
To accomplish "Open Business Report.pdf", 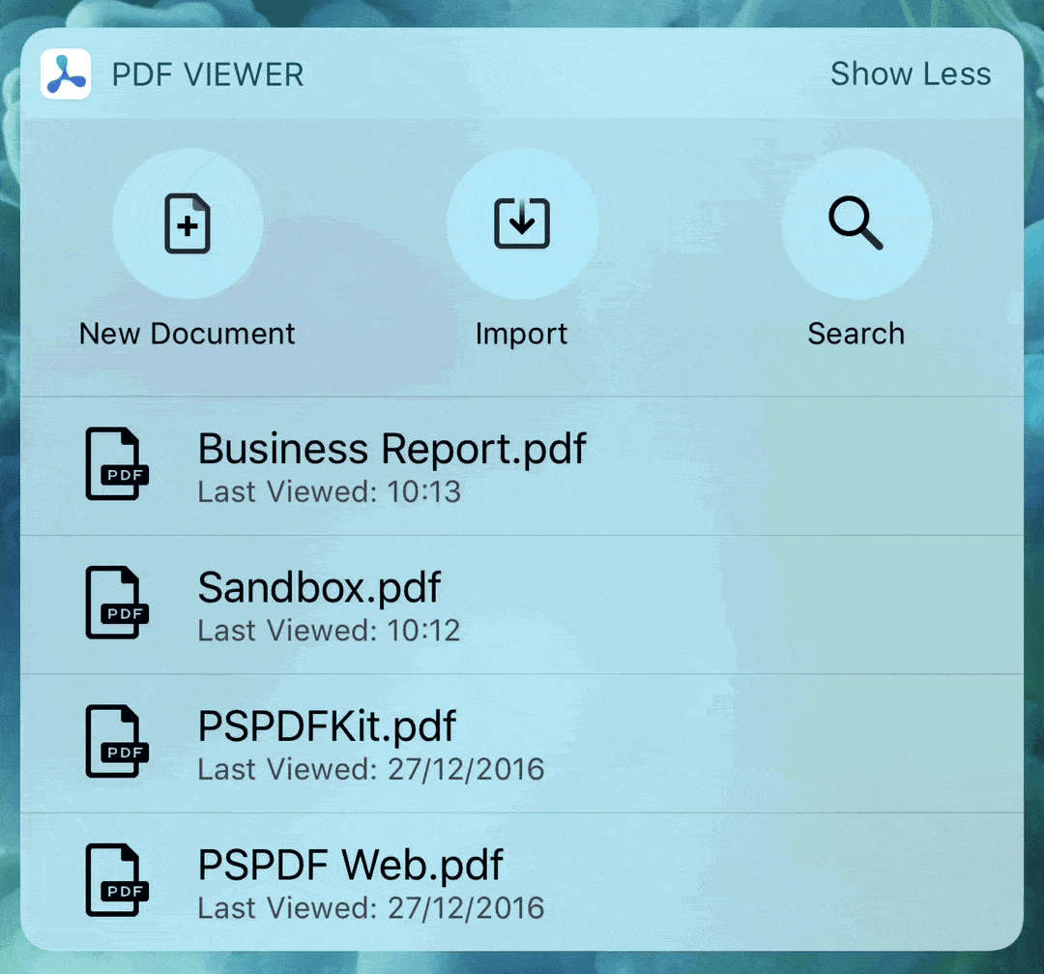I will (x=391, y=449).
